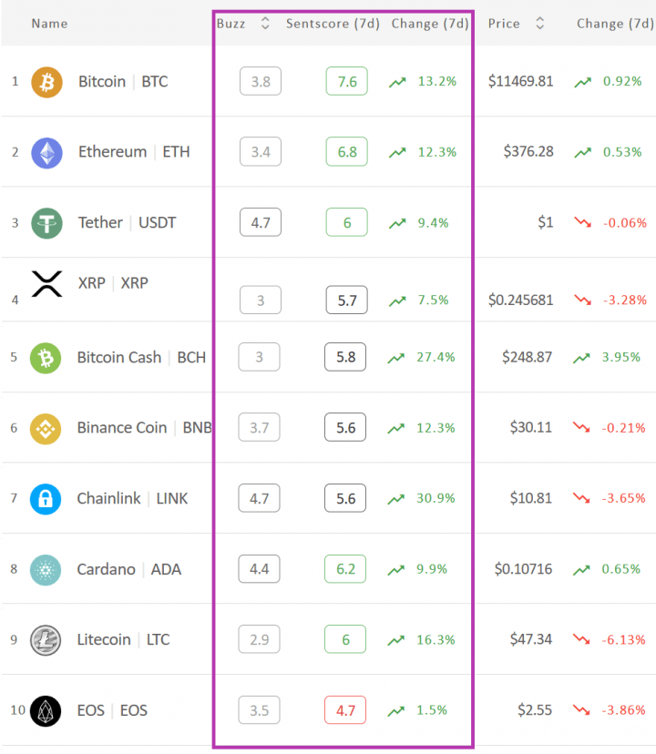Click the XRP black X logo
Image resolution: width=656 pixels, height=754 pixels.
pos(46,284)
